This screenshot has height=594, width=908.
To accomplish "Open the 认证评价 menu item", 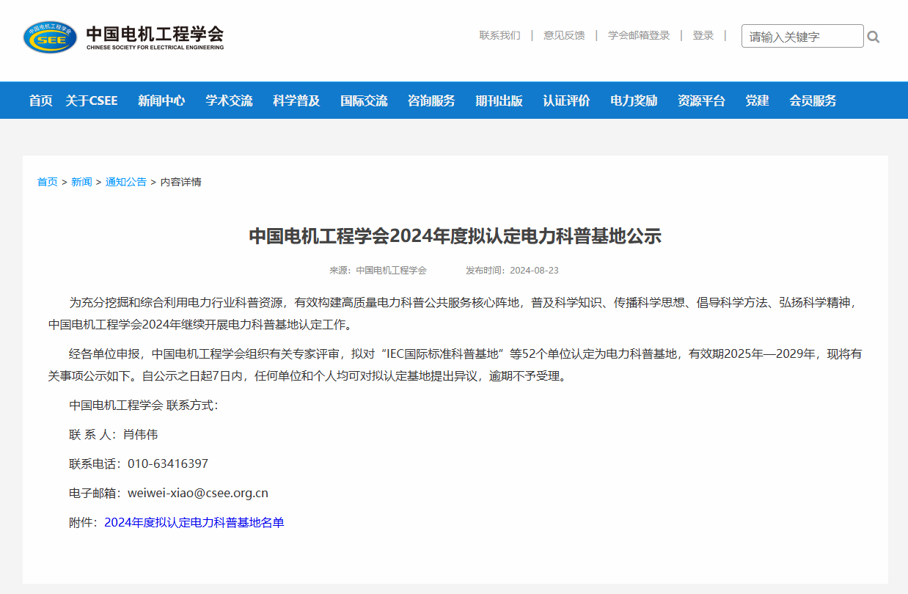I will point(566,100).
